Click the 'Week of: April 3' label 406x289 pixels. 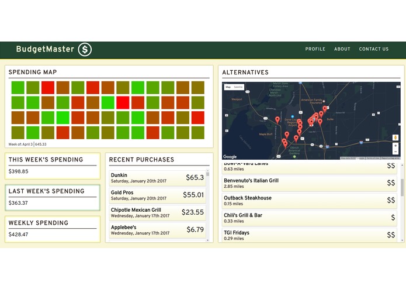[x=20, y=144]
